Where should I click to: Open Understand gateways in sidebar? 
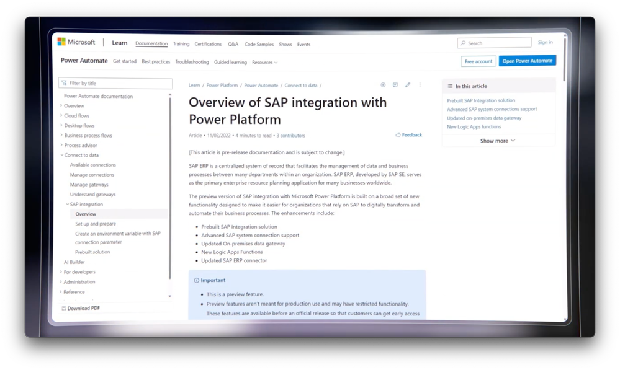click(x=93, y=194)
